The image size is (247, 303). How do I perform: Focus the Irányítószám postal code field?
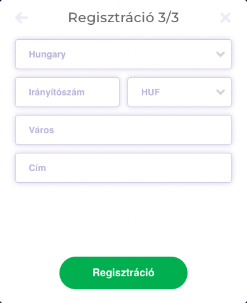[x=67, y=92]
